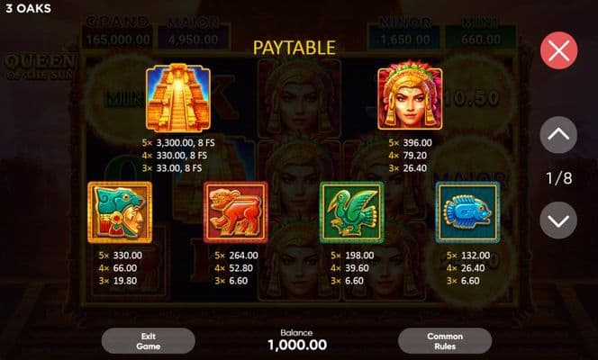Click the PAYTABLE heading
The height and width of the screenshot is (360, 598).
coord(294,48)
